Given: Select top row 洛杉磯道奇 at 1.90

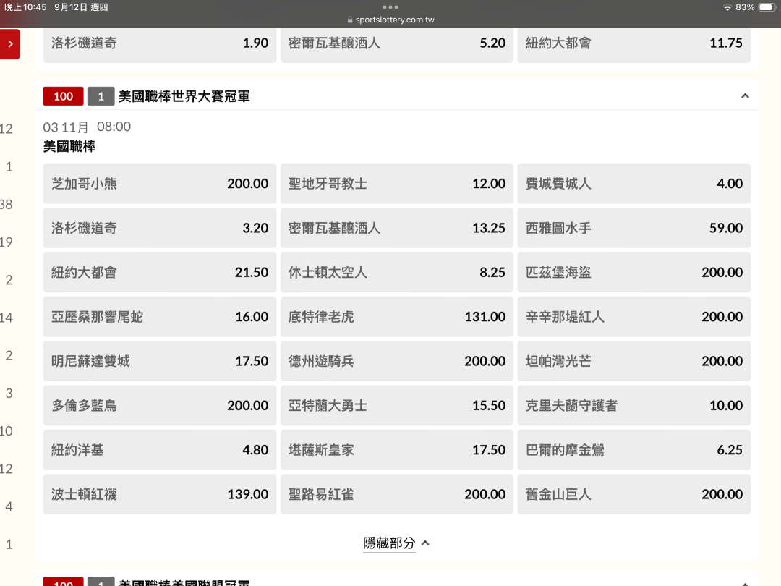Looking at the screenshot, I should [x=159, y=45].
